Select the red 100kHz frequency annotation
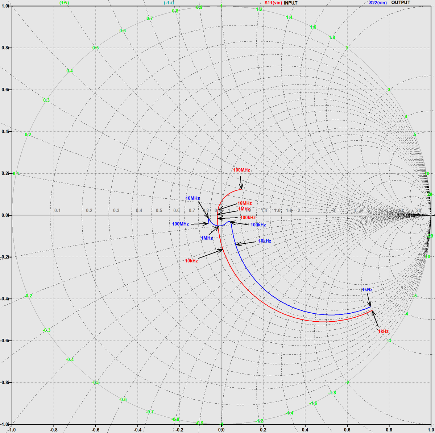Viewport: 435px width, 433px height. click(x=248, y=217)
